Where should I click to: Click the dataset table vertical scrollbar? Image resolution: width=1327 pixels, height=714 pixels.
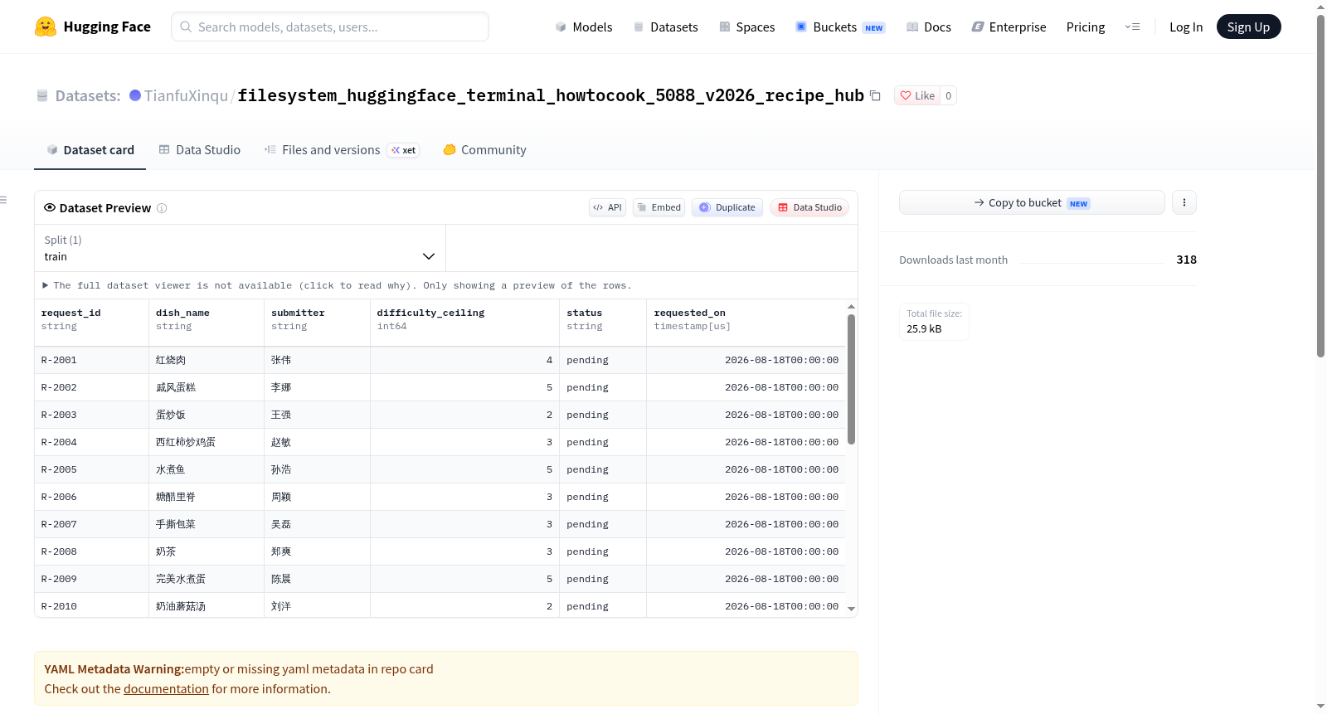(851, 379)
